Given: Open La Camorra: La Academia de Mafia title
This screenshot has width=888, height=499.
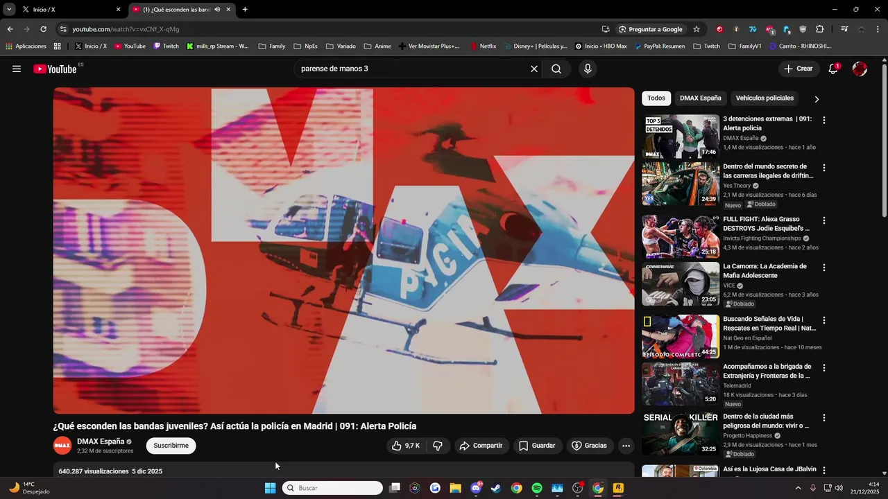Looking at the screenshot, I should [765, 271].
